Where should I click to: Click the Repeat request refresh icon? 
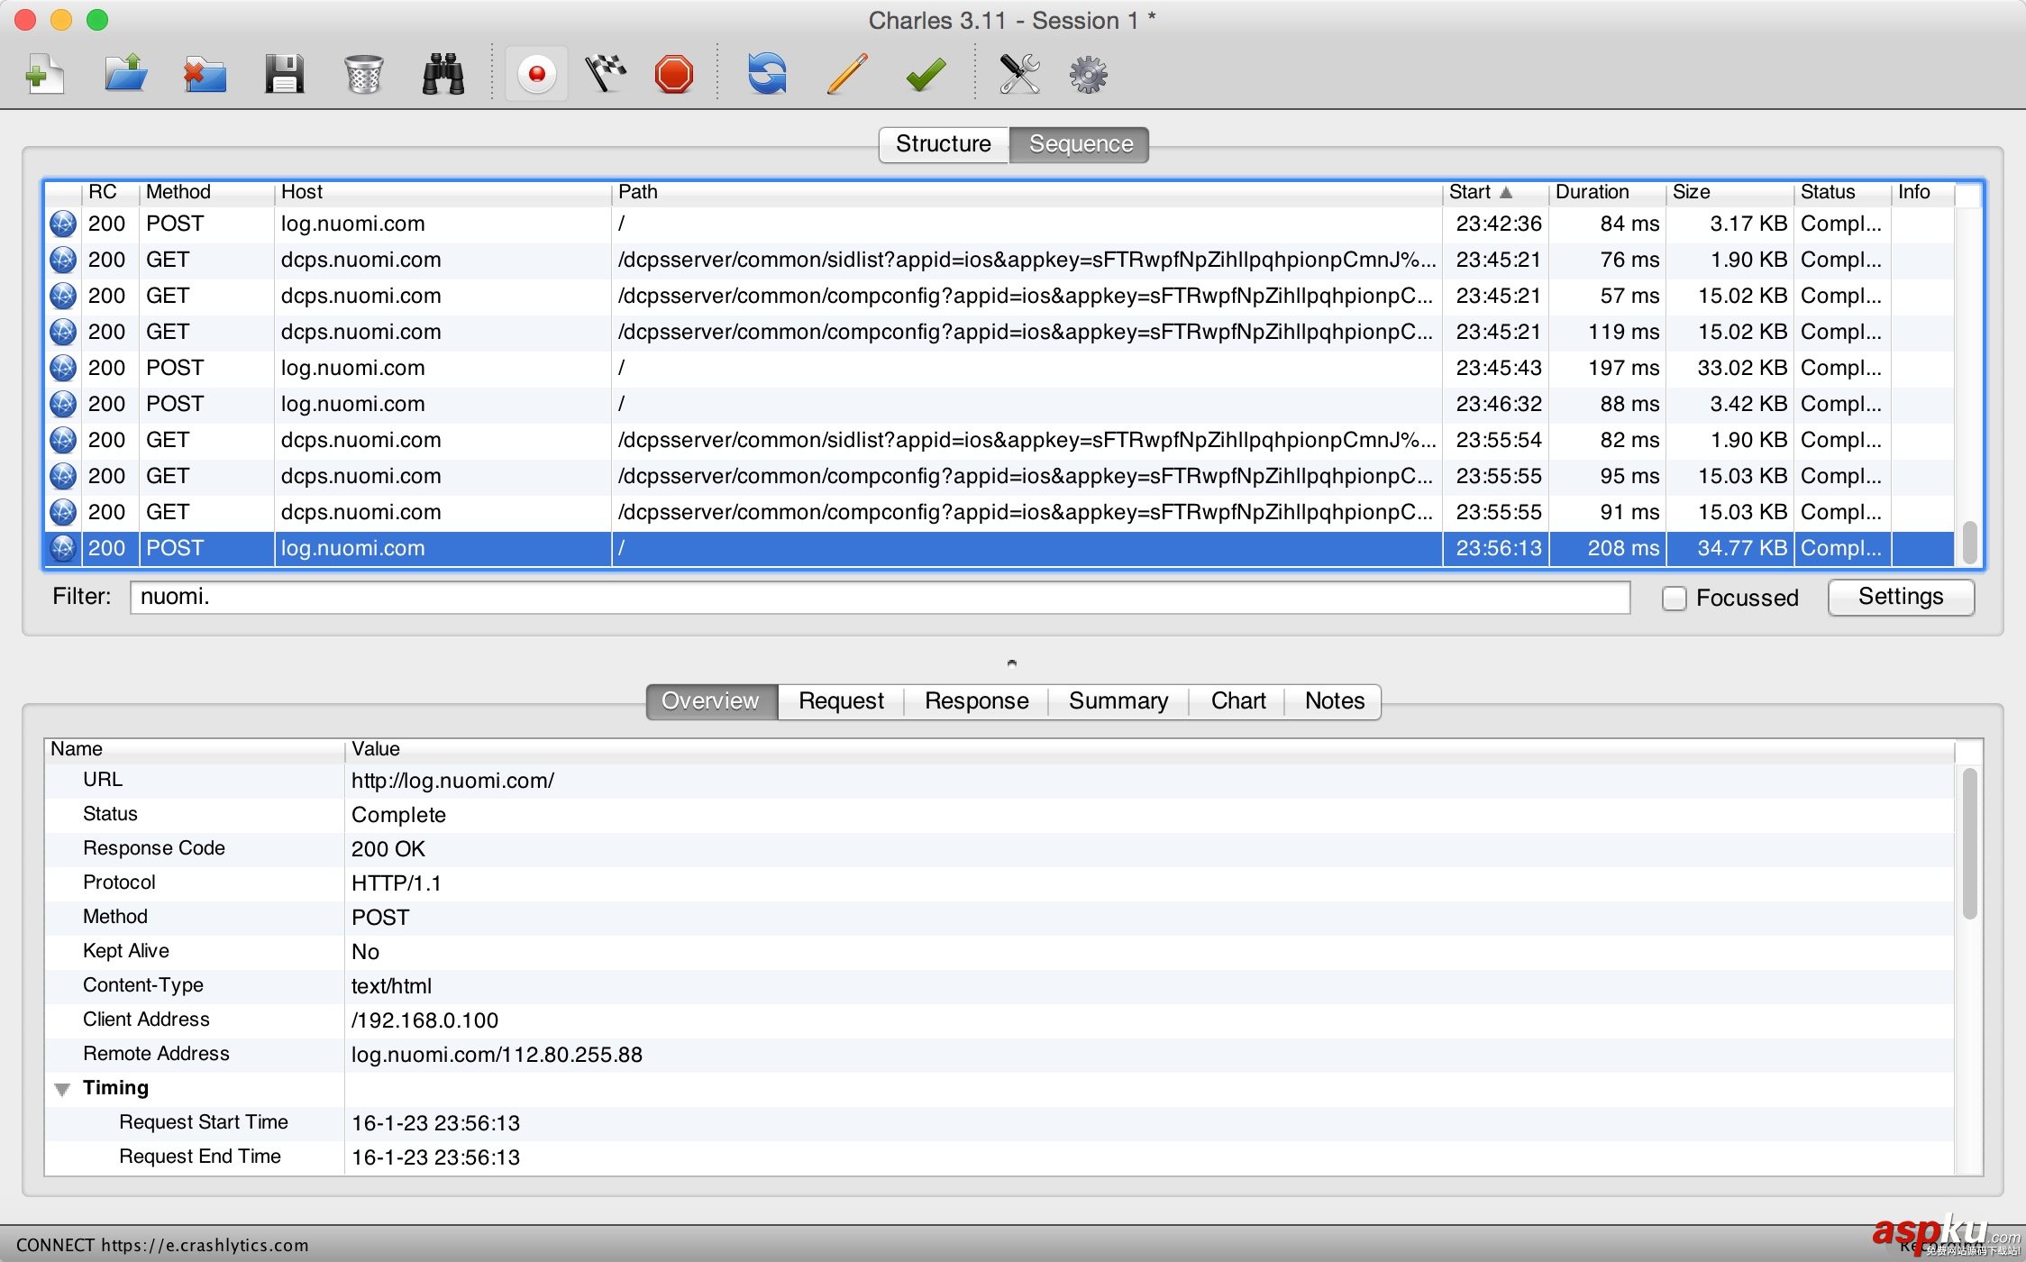tap(767, 74)
